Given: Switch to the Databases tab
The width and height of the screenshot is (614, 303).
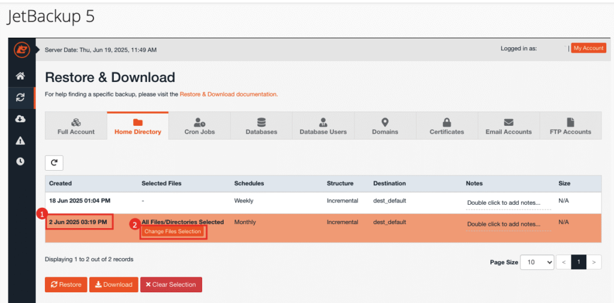Looking at the screenshot, I should [261, 126].
